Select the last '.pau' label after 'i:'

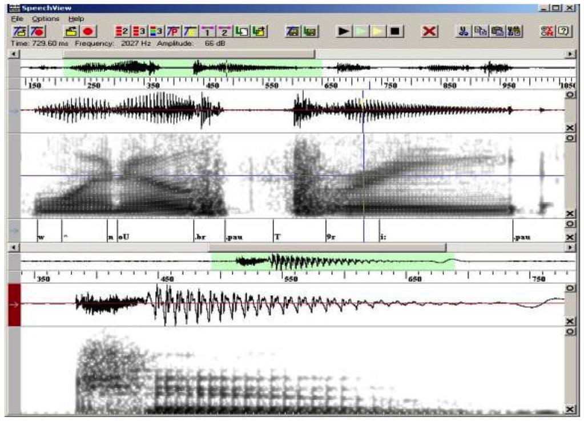click(522, 237)
